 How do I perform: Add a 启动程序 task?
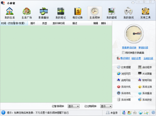pyautogui.click(x=145, y=67)
